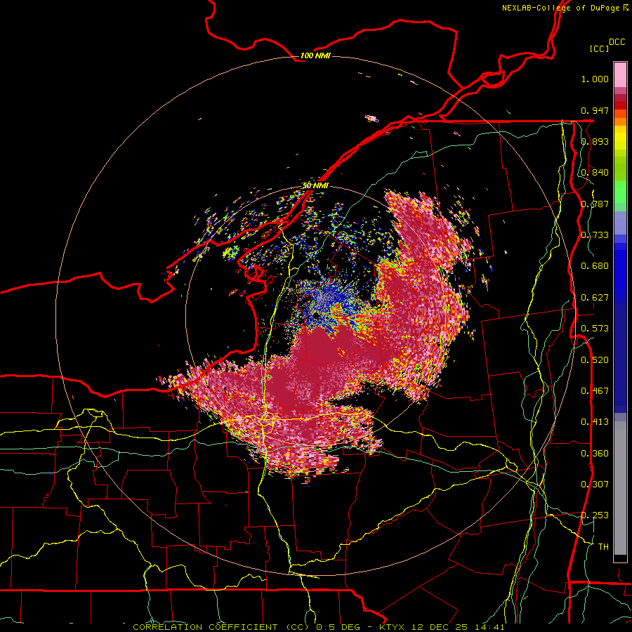Screen dimensions: 632x632
Task: Select the 0.733 scale value
Action: point(595,235)
